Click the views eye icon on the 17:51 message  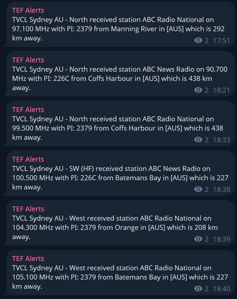[x=198, y=40]
